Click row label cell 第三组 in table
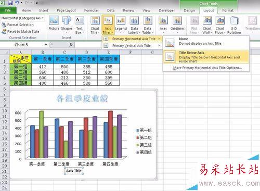This screenshot has height=191, width=260. click(21, 78)
